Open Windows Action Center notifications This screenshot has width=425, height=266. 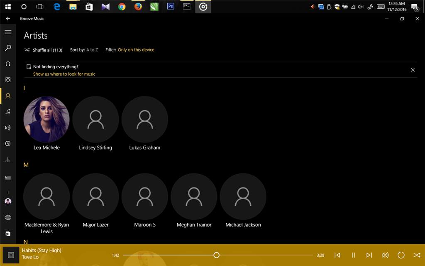415,7
